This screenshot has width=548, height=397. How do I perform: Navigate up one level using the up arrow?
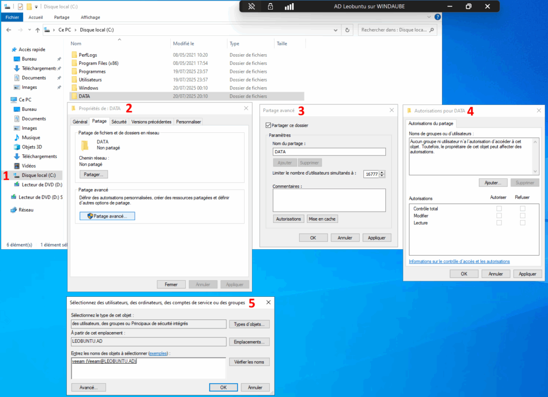pyautogui.click(x=36, y=30)
